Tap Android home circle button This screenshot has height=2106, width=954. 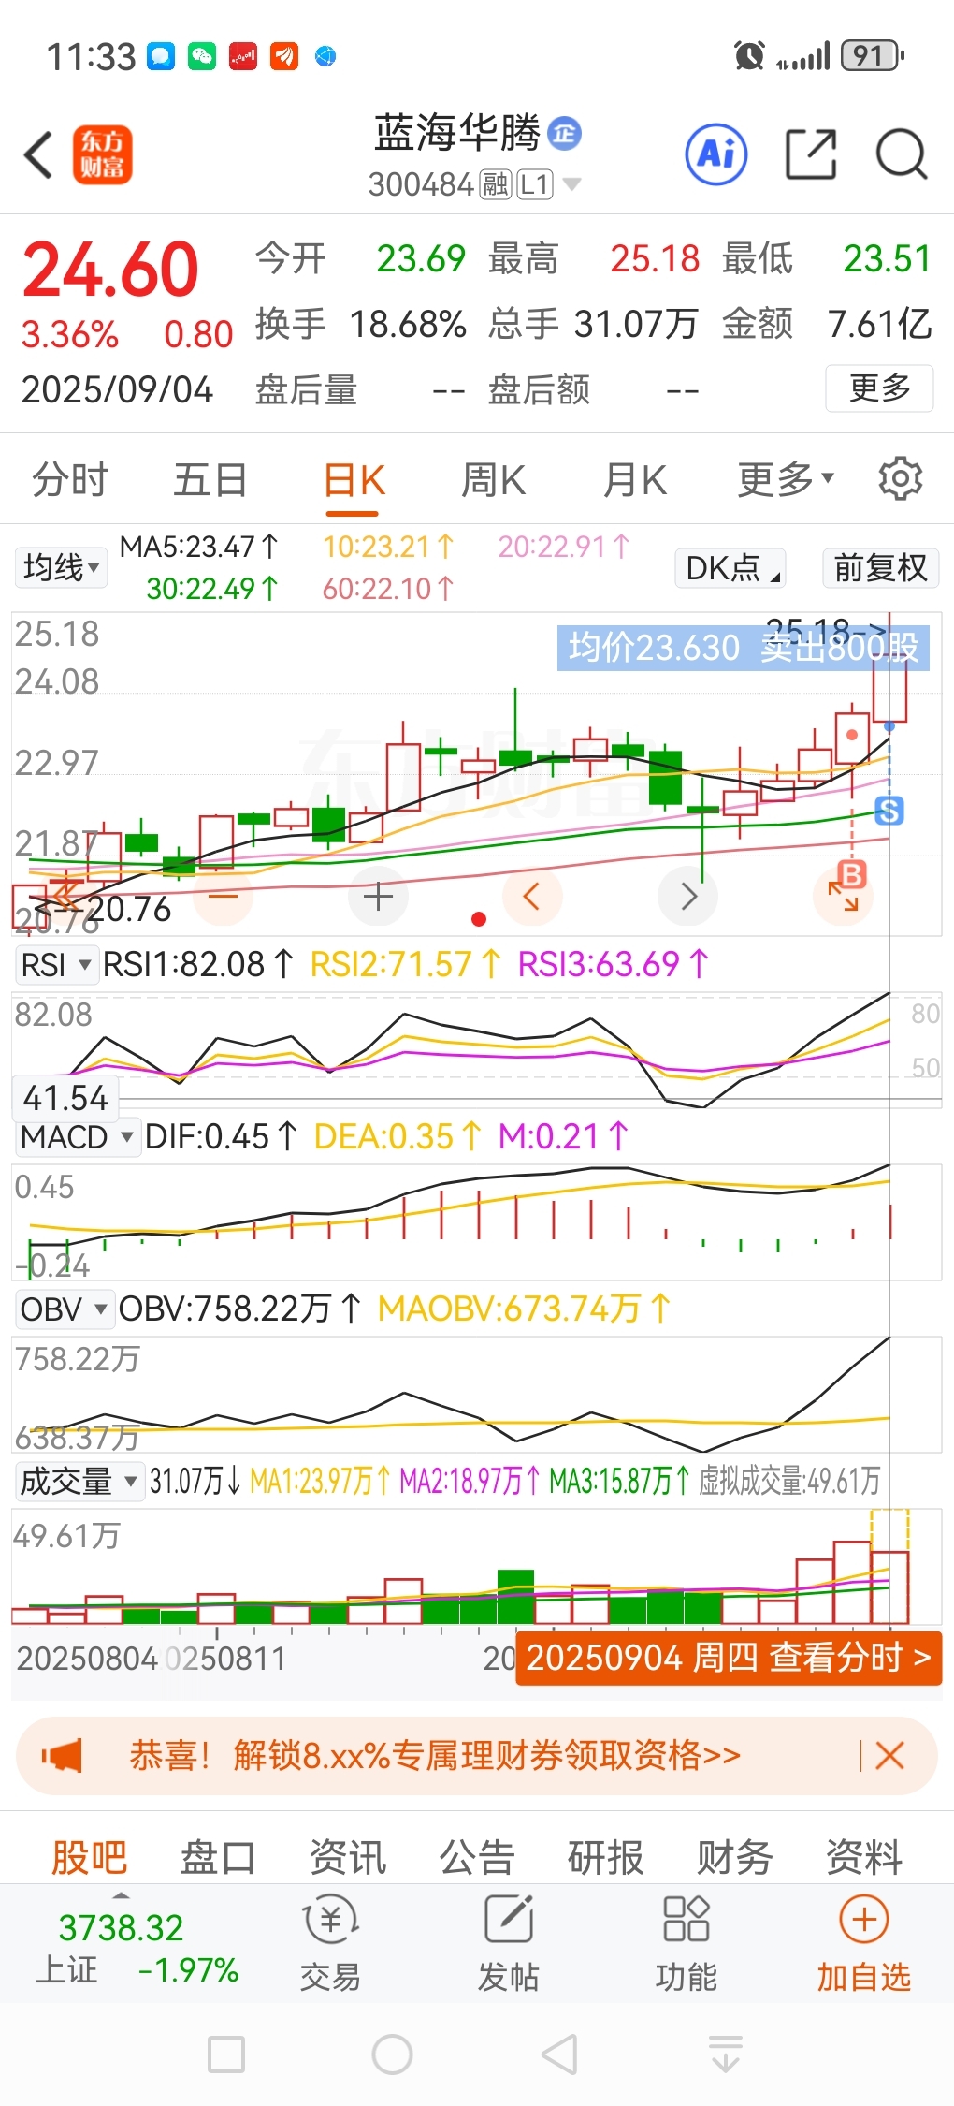392,2055
